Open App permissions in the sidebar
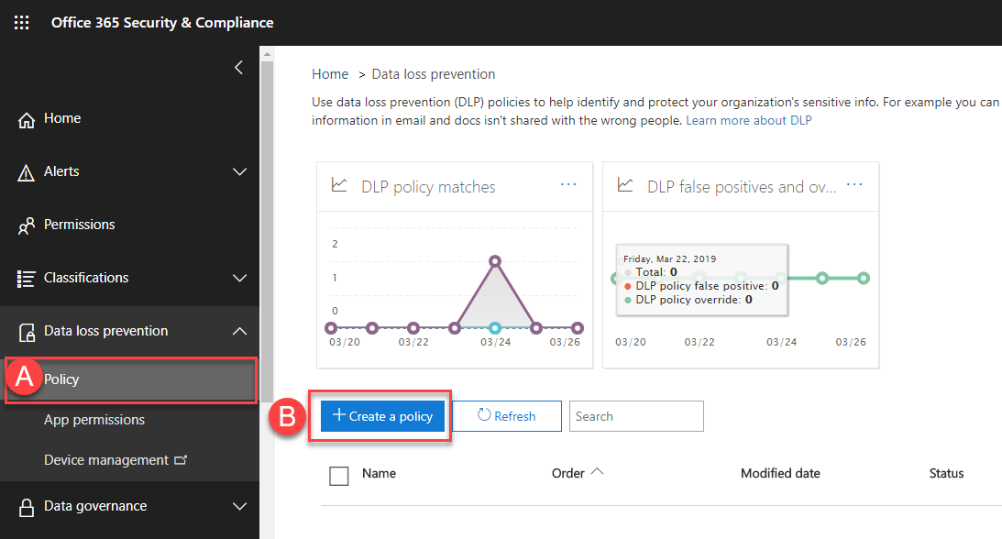Image resolution: width=1002 pixels, height=539 pixels. (94, 420)
